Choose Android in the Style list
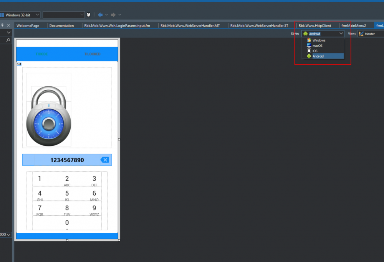Screen dimensions: 384x262 [325, 56]
